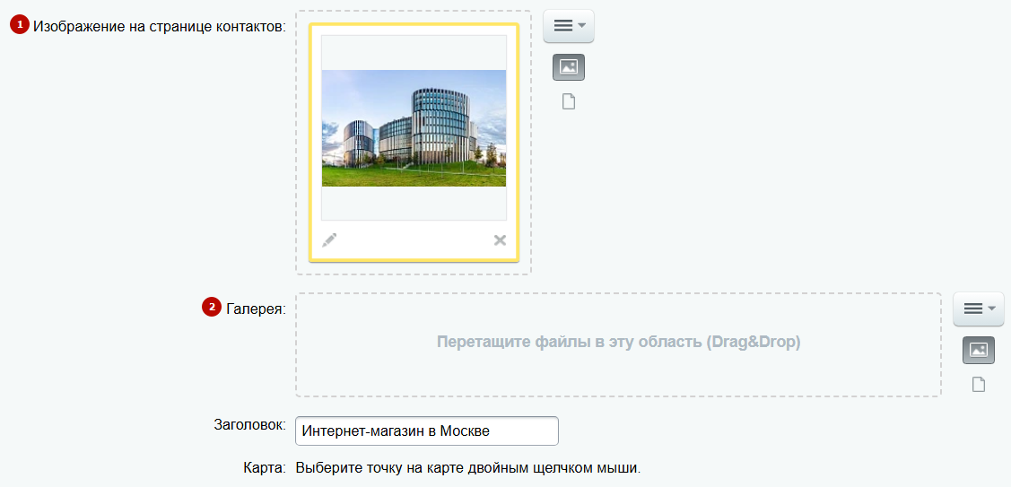Click the pencil edit icon under the building image
1011x487 pixels.
pyautogui.click(x=329, y=240)
